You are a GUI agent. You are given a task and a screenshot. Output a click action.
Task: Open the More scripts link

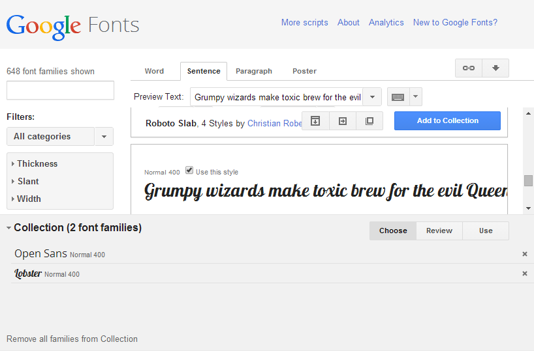pos(304,22)
